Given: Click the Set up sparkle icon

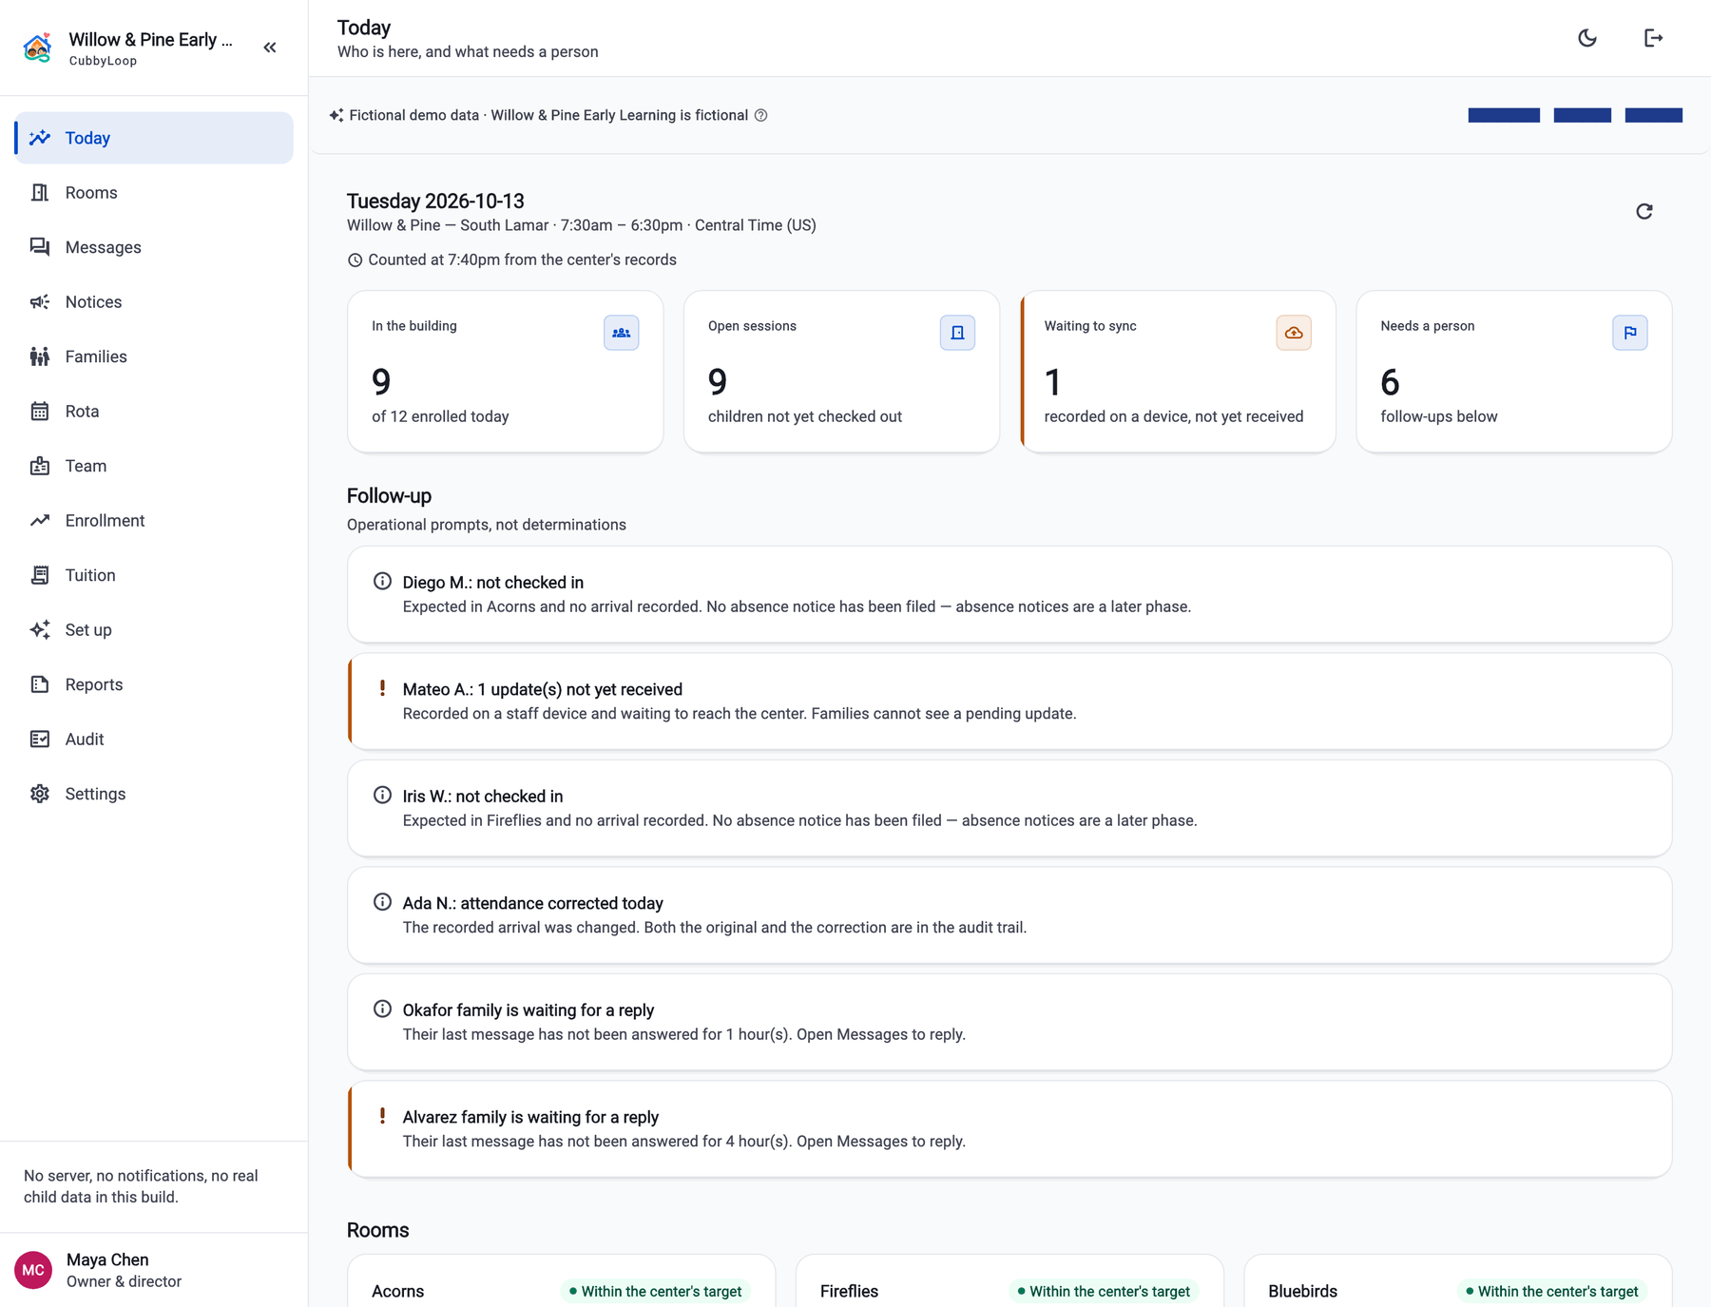Looking at the screenshot, I should click(x=40, y=630).
